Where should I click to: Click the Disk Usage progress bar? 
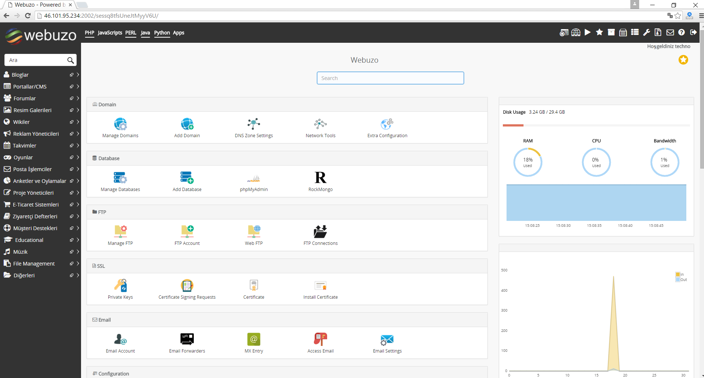(x=596, y=125)
